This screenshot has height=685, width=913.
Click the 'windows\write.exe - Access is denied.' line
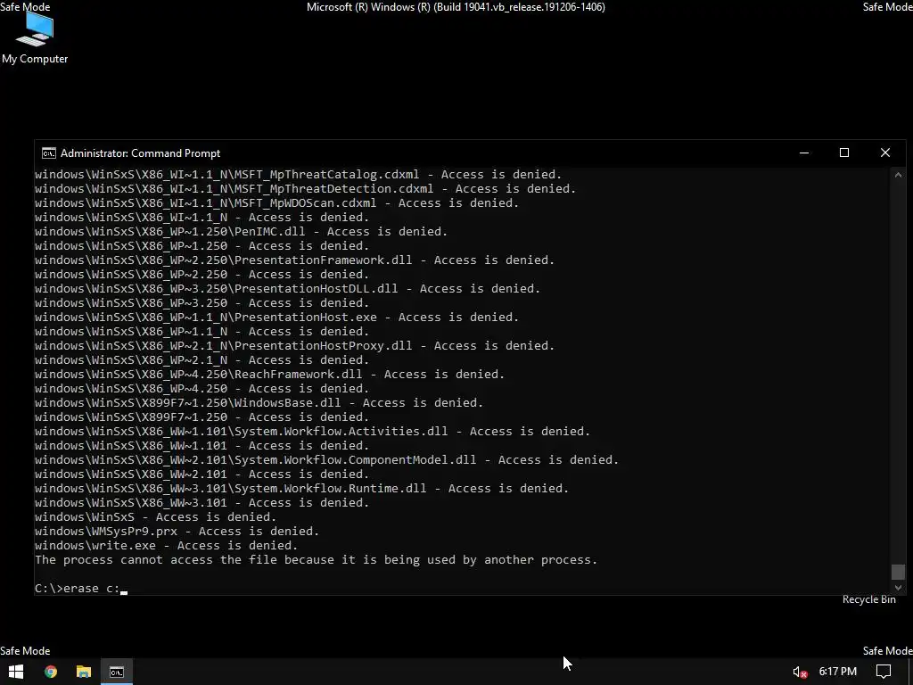(x=166, y=546)
